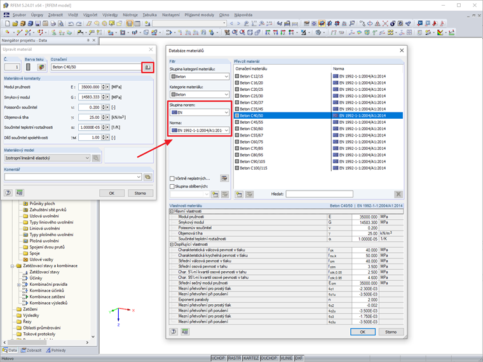Click OK in Upravit materiál dialog

click(x=112, y=193)
